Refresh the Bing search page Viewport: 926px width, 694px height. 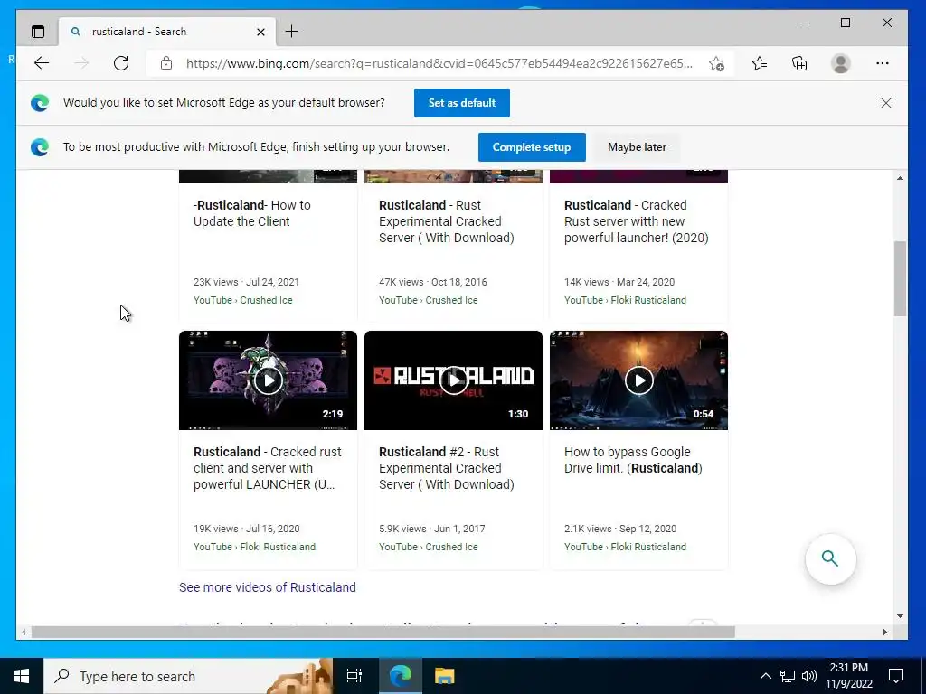(x=121, y=63)
